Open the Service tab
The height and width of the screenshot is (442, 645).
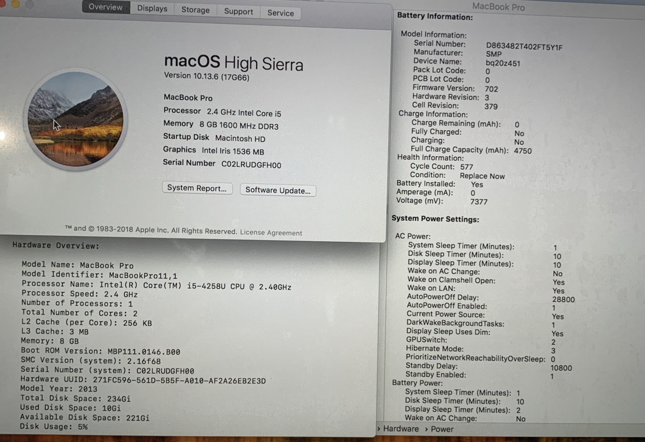tap(280, 13)
